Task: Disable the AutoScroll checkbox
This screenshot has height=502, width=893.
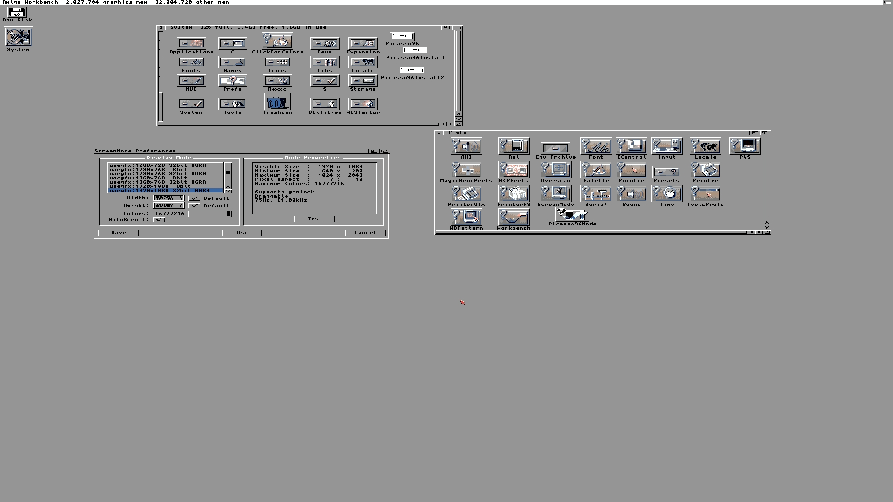Action: tap(159, 220)
